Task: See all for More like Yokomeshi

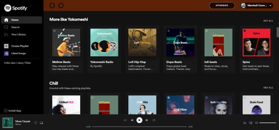Action: 268,21
